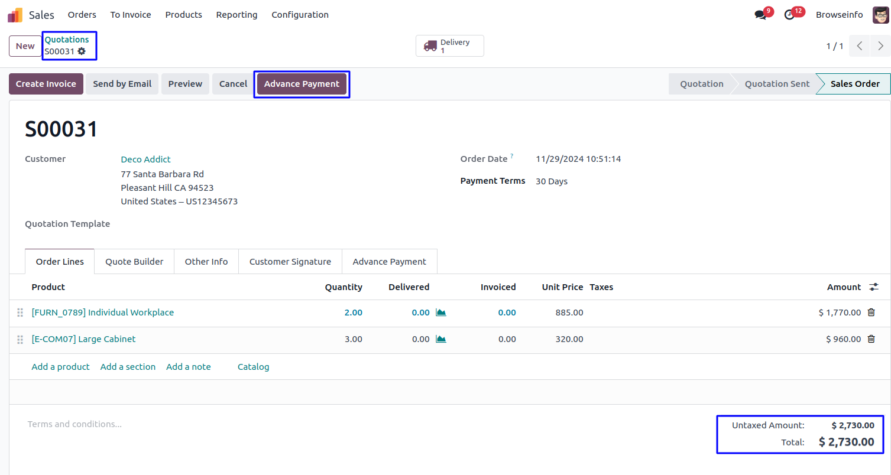891x475 pixels.
Task: Click the Delivery truck smart button
Action: 449,46
